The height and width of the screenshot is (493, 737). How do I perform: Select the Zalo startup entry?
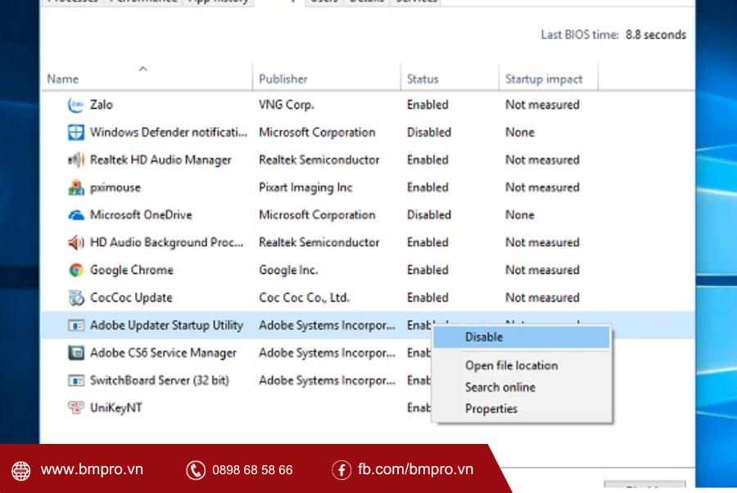click(368, 105)
